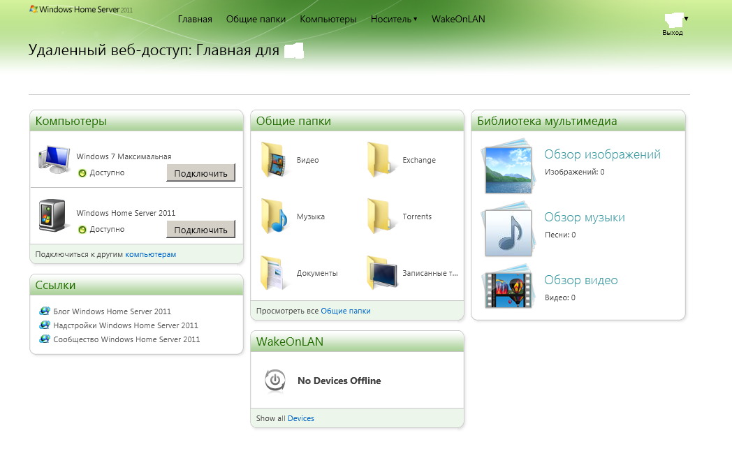This screenshot has width=732, height=449.
Task: Click green status icon under Windows 7 Максимальная
Action: (82, 172)
